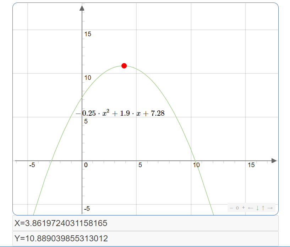Click the X coordinate value field
This screenshot has width=290, height=247.
click(x=146, y=224)
